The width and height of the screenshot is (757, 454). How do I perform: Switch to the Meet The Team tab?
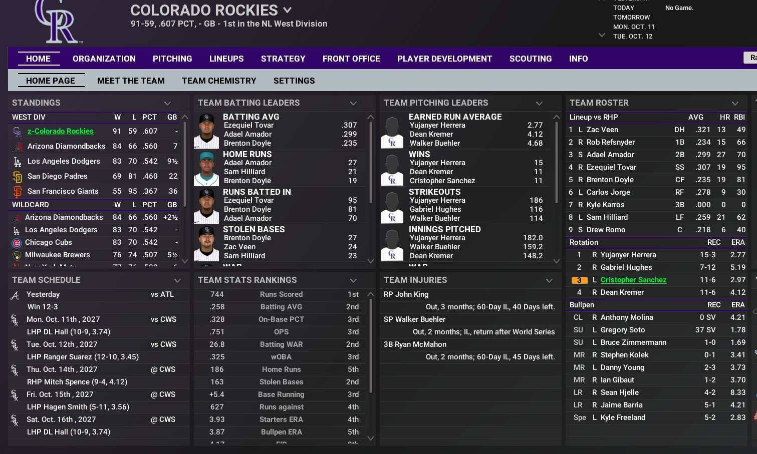[131, 81]
